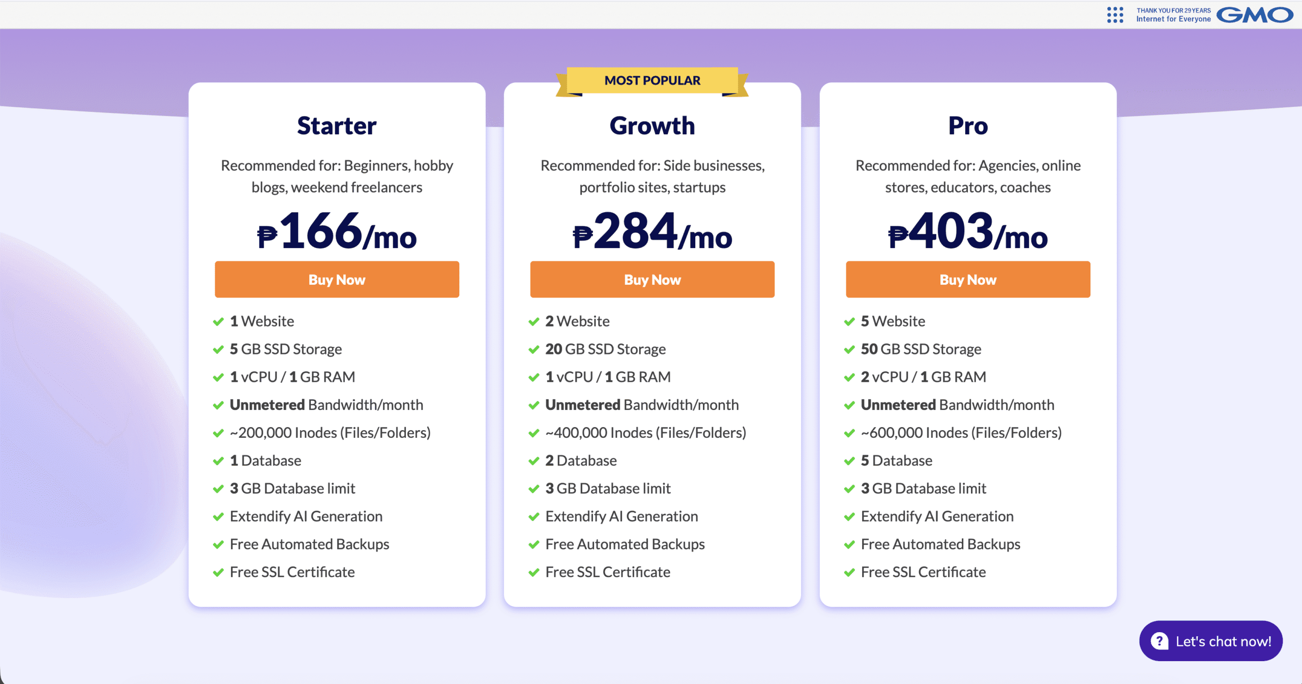Click the checkmark beside Pro's Free SSL Certificate
Image resolution: width=1302 pixels, height=684 pixels.
(x=849, y=572)
